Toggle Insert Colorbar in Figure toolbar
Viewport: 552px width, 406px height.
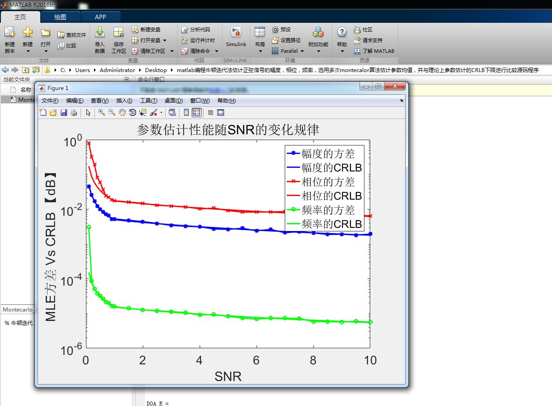(186, 112)
